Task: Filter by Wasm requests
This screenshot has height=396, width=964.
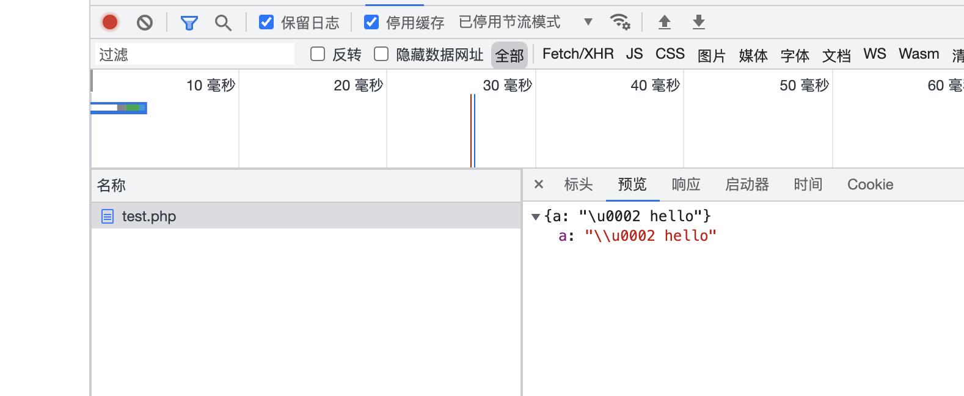Action: (919, 54)
